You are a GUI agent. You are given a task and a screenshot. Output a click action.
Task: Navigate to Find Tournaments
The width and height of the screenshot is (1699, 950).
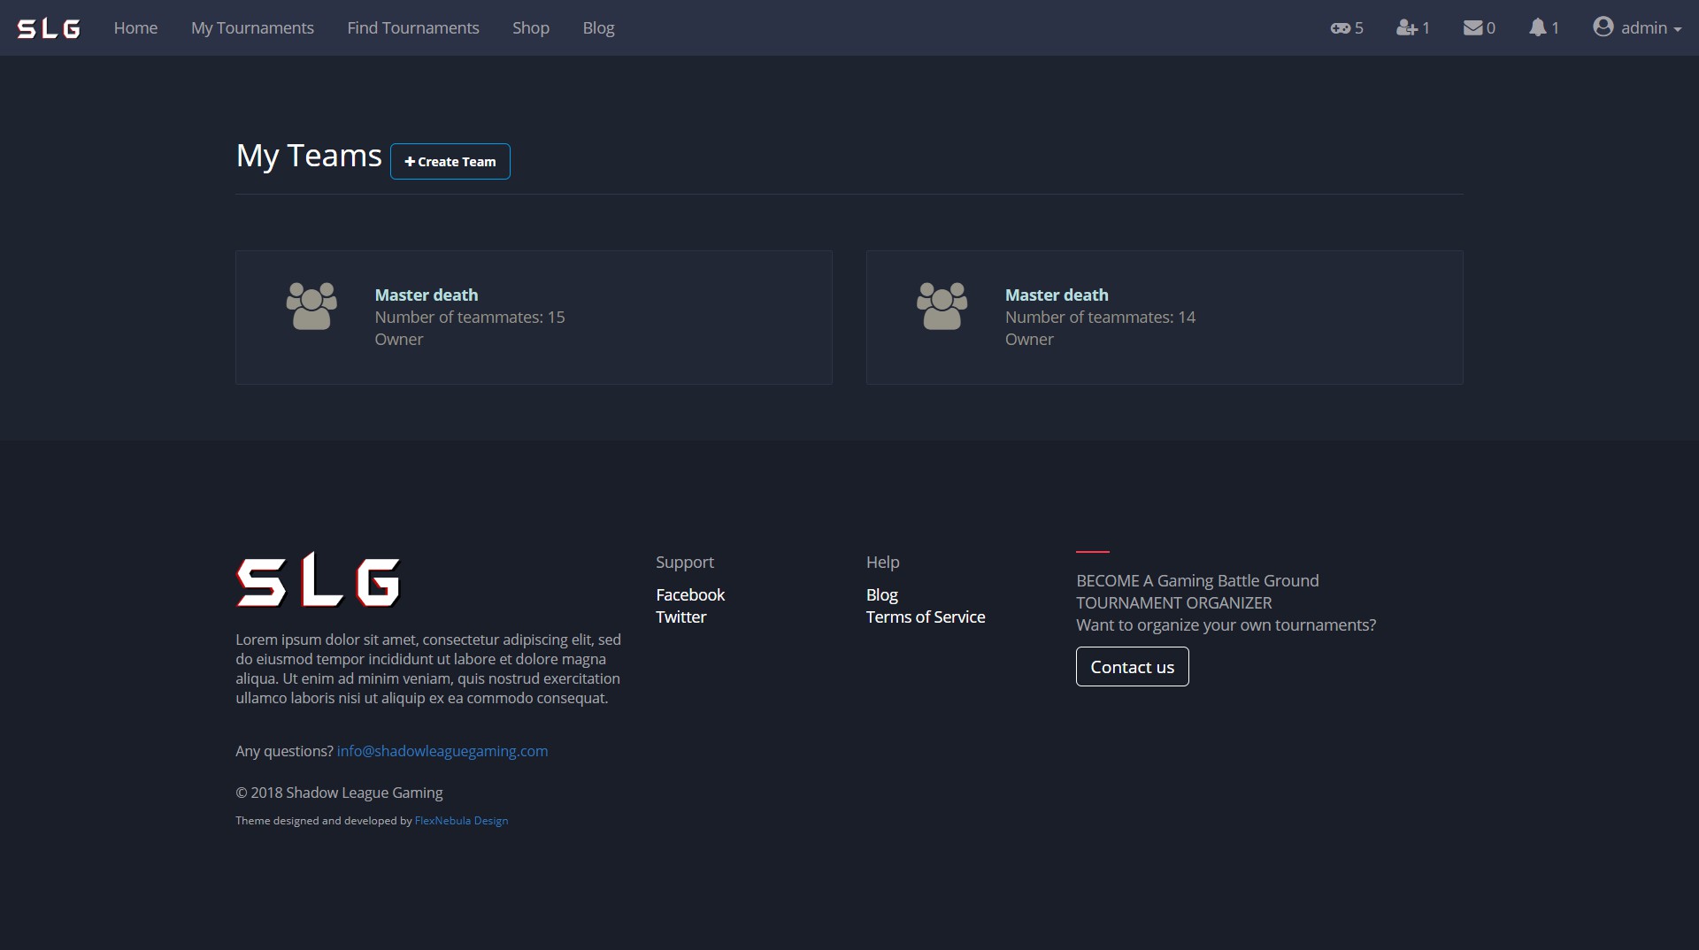click(x=413, y=28)
